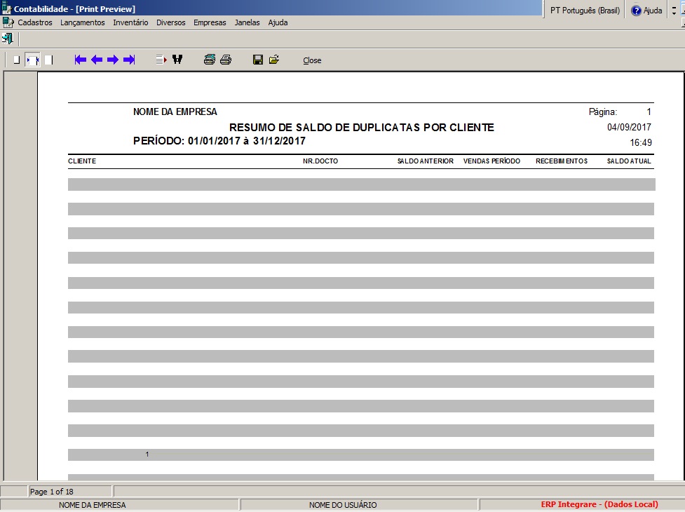685x512 pixels.
Task: Click Ajuda help button in language bar
Action: [646, 11]
